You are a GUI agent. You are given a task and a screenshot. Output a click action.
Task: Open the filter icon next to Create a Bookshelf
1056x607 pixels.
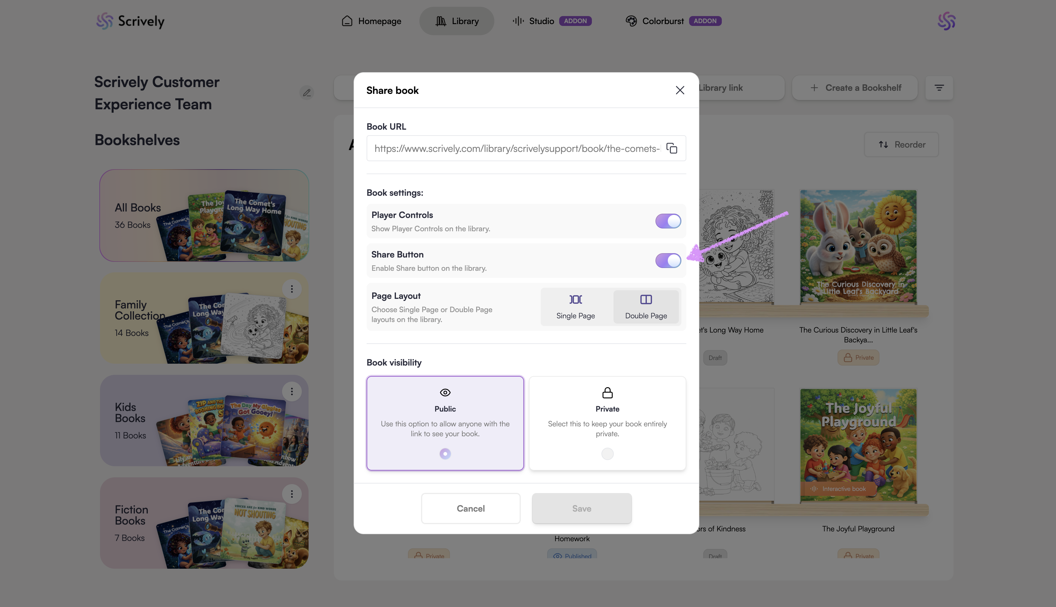939,88
